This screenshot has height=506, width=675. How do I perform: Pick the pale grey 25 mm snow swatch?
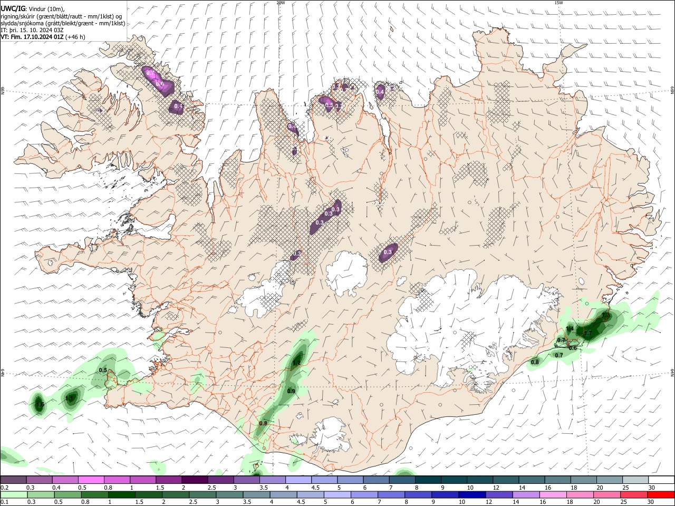(x=635, y=480)
